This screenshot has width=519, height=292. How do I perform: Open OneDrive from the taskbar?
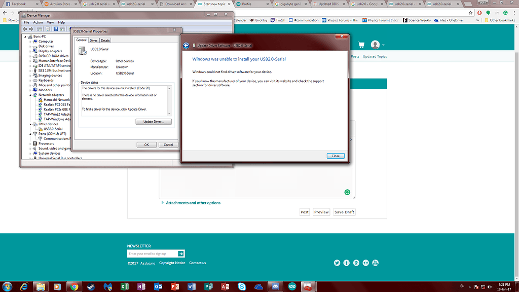point(258,286)
